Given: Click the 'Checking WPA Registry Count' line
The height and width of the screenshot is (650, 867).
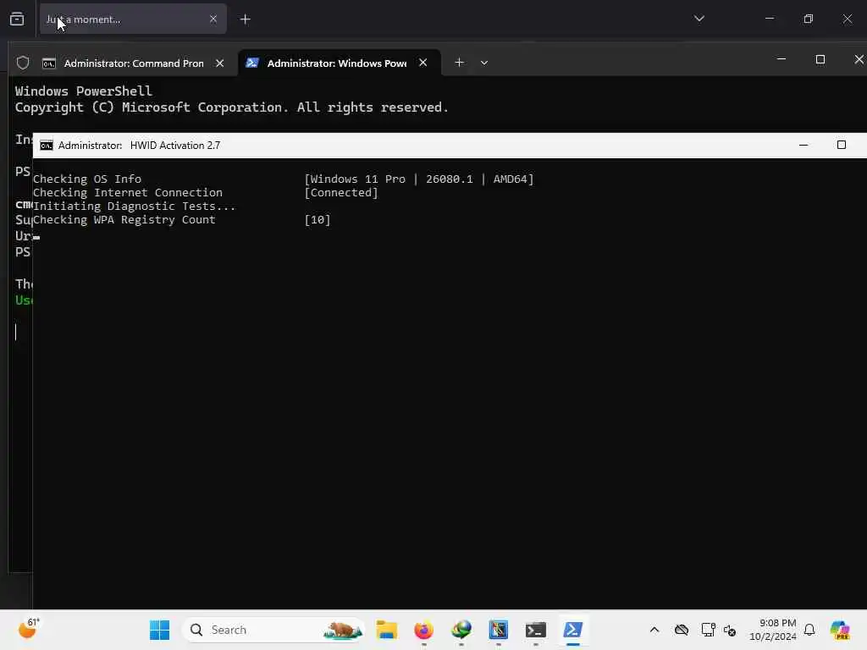Looking at the screenshot, I should pyautogui.click(x=124, y=219).
